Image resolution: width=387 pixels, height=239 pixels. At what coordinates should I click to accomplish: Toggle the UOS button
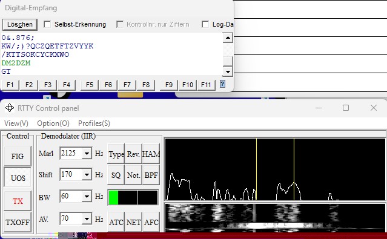[x=18, y=178]
